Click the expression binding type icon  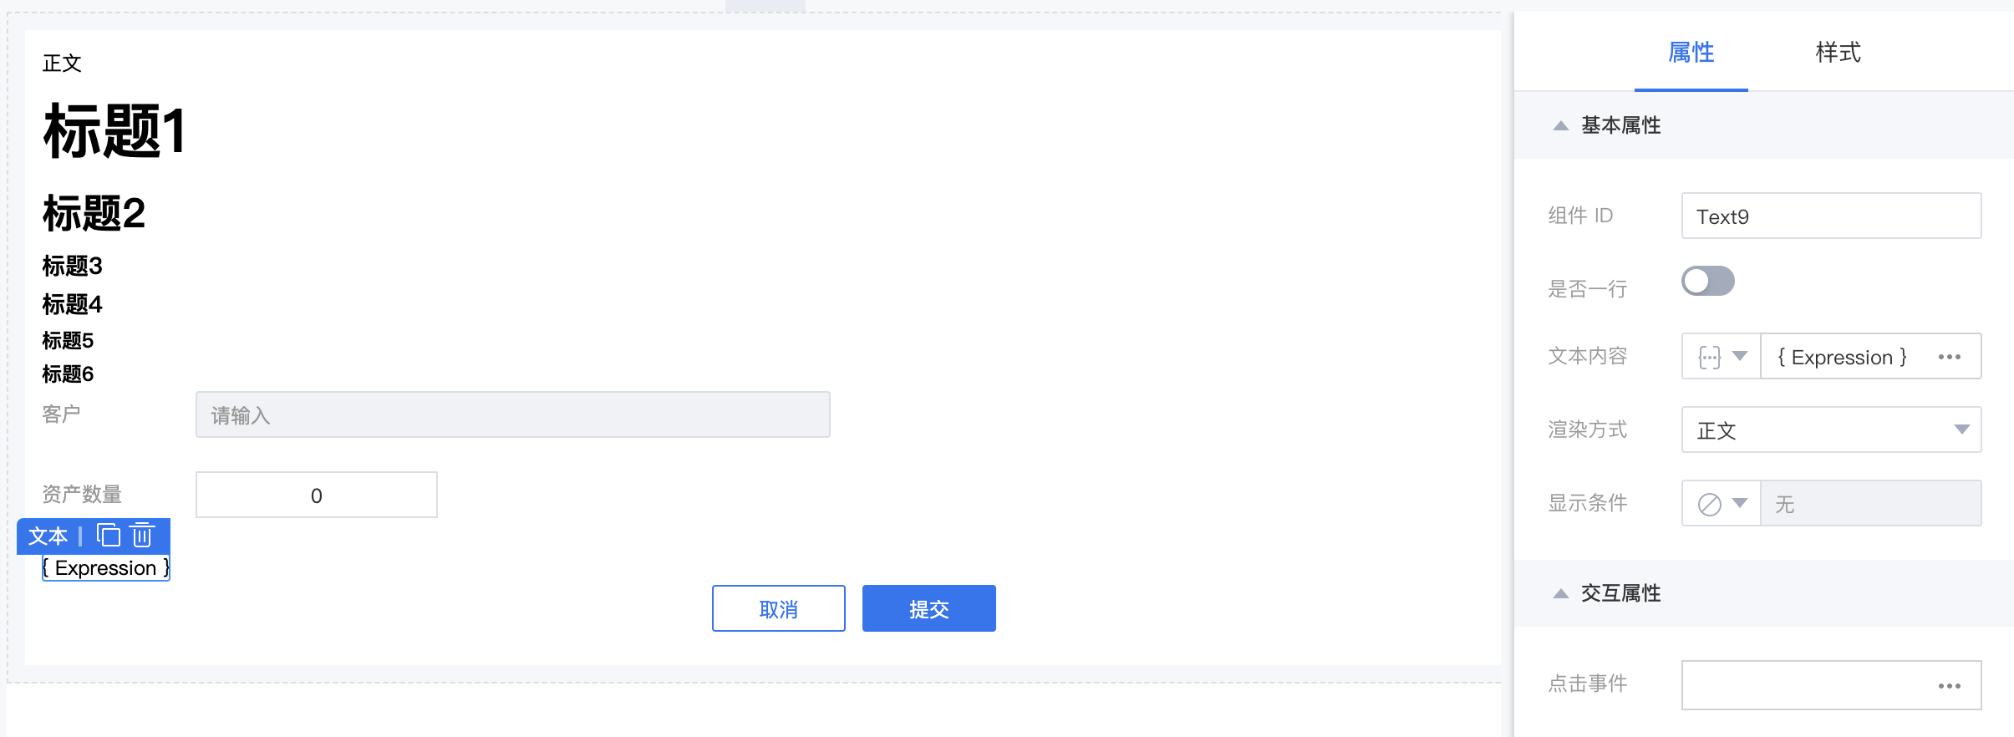(1709, 358)
